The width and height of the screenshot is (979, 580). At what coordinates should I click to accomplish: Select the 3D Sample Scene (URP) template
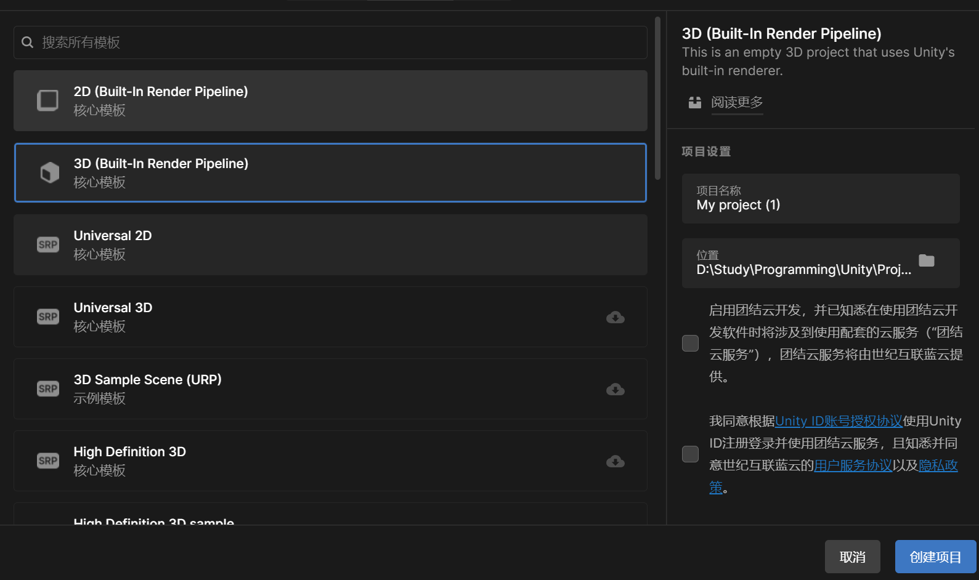click(330, 389)
